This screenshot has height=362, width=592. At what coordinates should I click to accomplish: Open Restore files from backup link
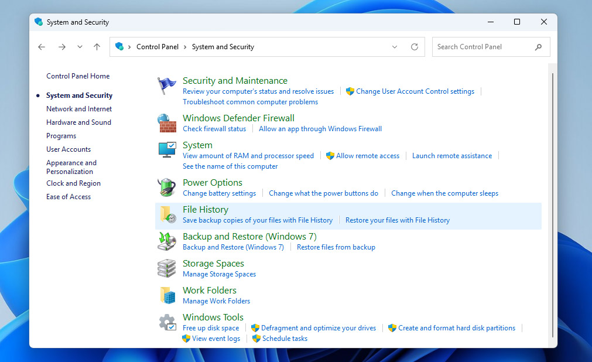tap(336, 247)
